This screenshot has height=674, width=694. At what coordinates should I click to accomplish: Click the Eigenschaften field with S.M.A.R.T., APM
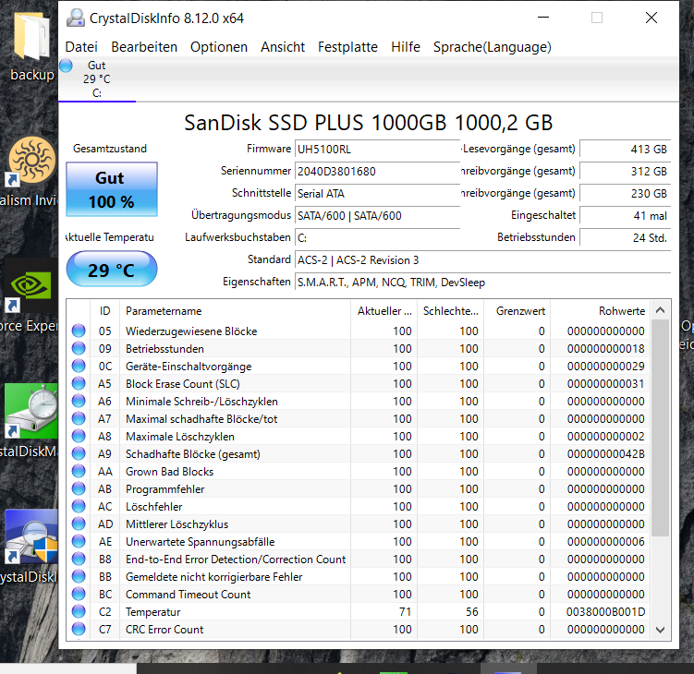pyautogui.click(x=483, y=283)
